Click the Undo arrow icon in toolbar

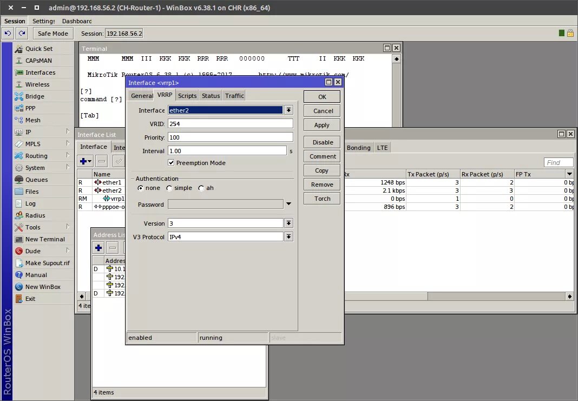(x=8, y=33)
